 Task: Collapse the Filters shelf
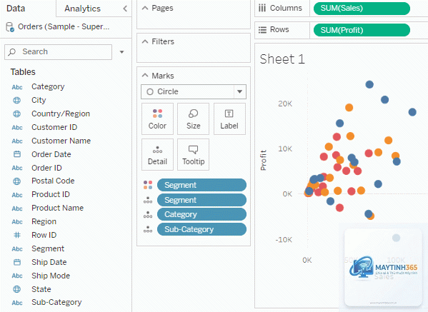(145, 41)
